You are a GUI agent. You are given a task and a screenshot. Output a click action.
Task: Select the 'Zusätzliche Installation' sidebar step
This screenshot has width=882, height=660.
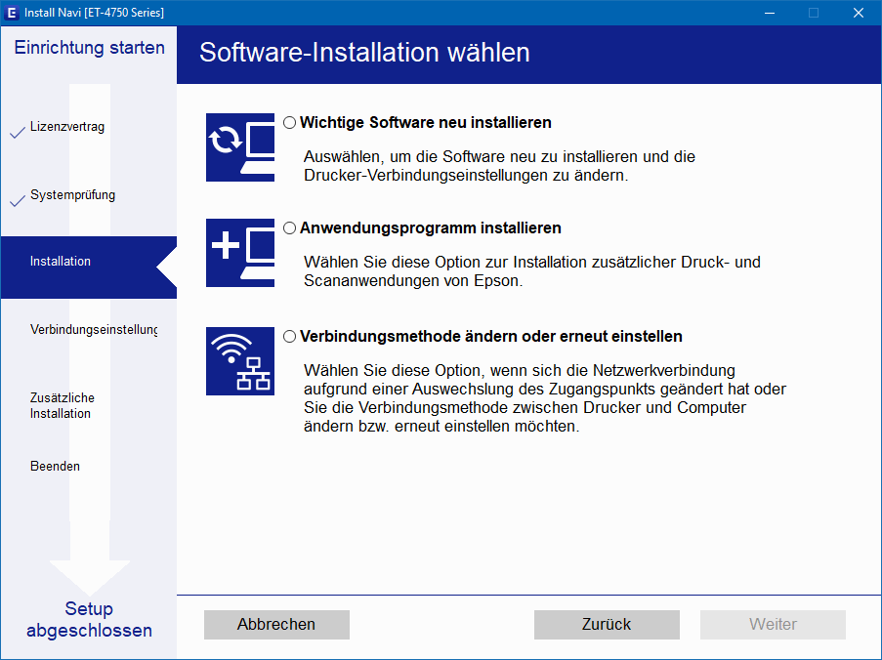click(x=62, y=405)
